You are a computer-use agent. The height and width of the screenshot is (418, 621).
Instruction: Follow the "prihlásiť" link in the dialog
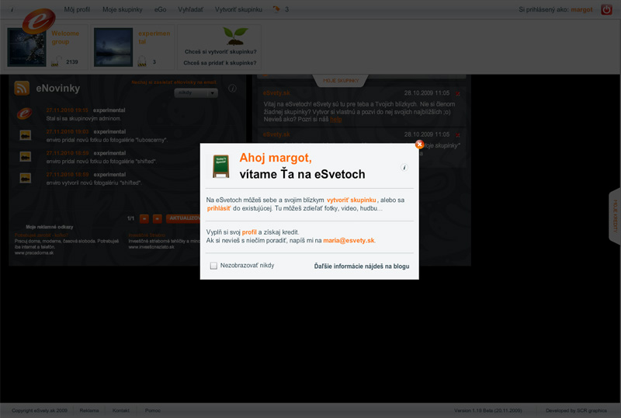218,208
